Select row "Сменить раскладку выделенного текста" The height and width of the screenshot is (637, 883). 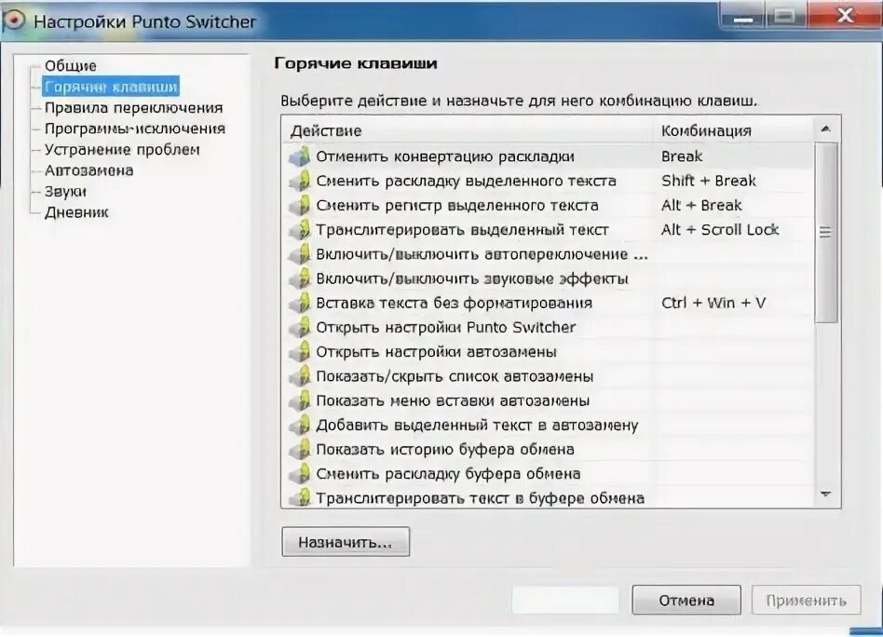click(x=549, y=181)
